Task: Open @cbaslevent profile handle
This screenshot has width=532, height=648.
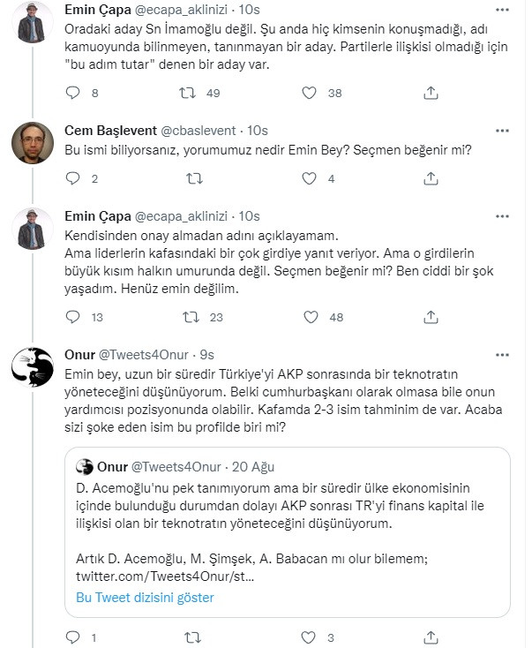Action: (x=198, y=131)
